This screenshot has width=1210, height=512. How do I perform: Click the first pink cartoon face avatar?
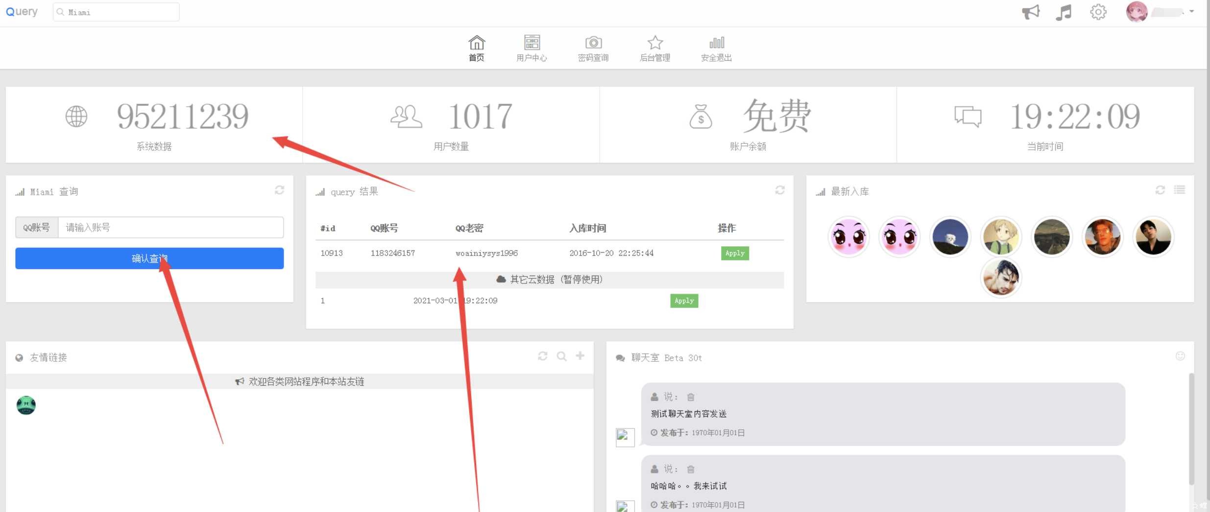849,237
